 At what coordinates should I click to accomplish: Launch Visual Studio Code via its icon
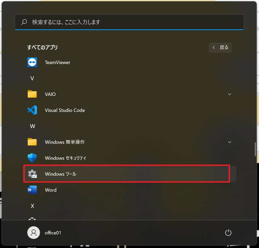point(32,110)
